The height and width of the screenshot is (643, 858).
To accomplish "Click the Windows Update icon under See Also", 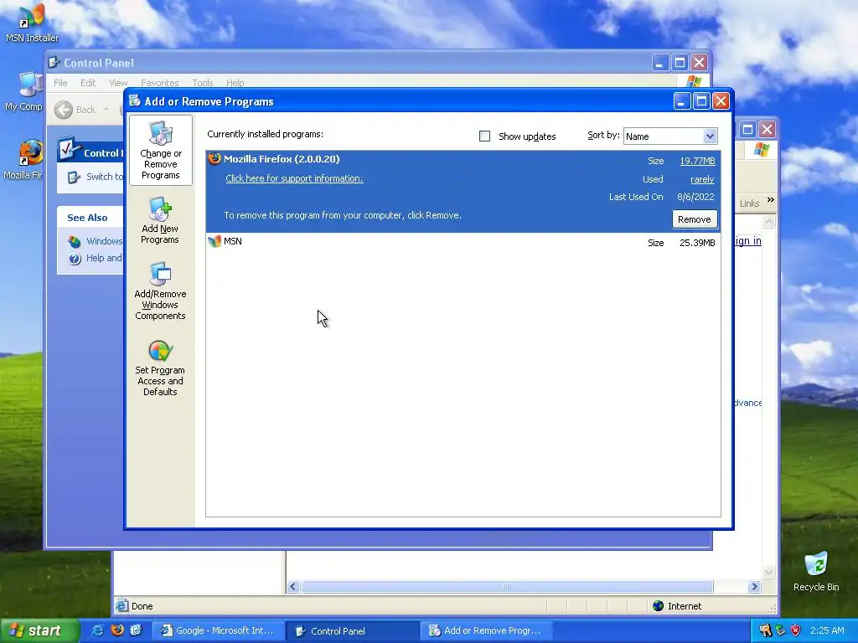I will [75, 241].
